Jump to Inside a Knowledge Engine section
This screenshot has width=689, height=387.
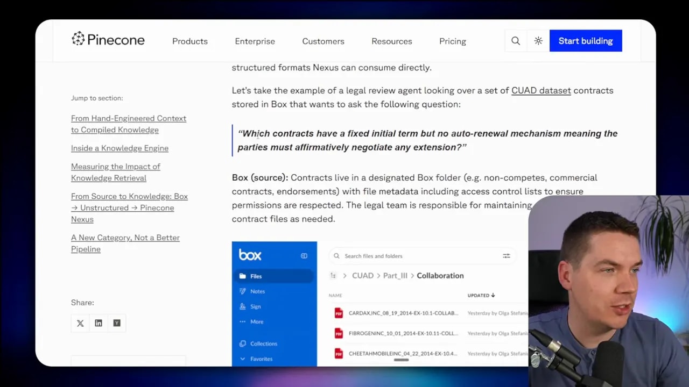pyautogui.click(x=119, y=148)
